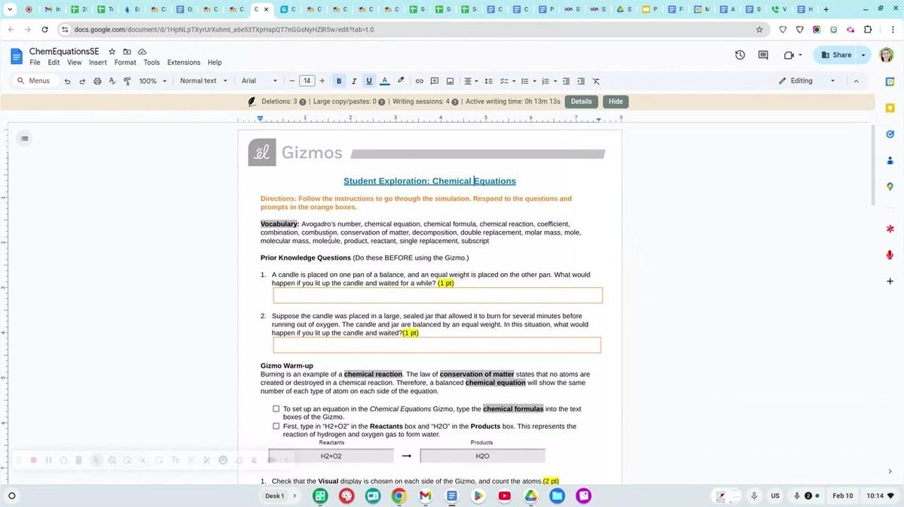Show the document outline icon
The width and height of the screenshot is (904, 507).
[25, 138]
